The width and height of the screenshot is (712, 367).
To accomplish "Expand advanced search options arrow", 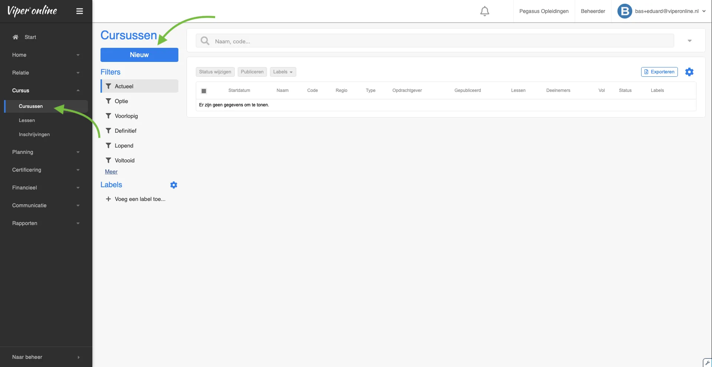I will click(x=689, y=41).
